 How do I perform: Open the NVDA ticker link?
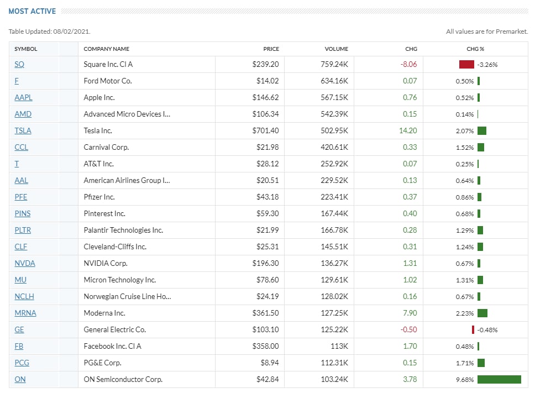point(25,263)
